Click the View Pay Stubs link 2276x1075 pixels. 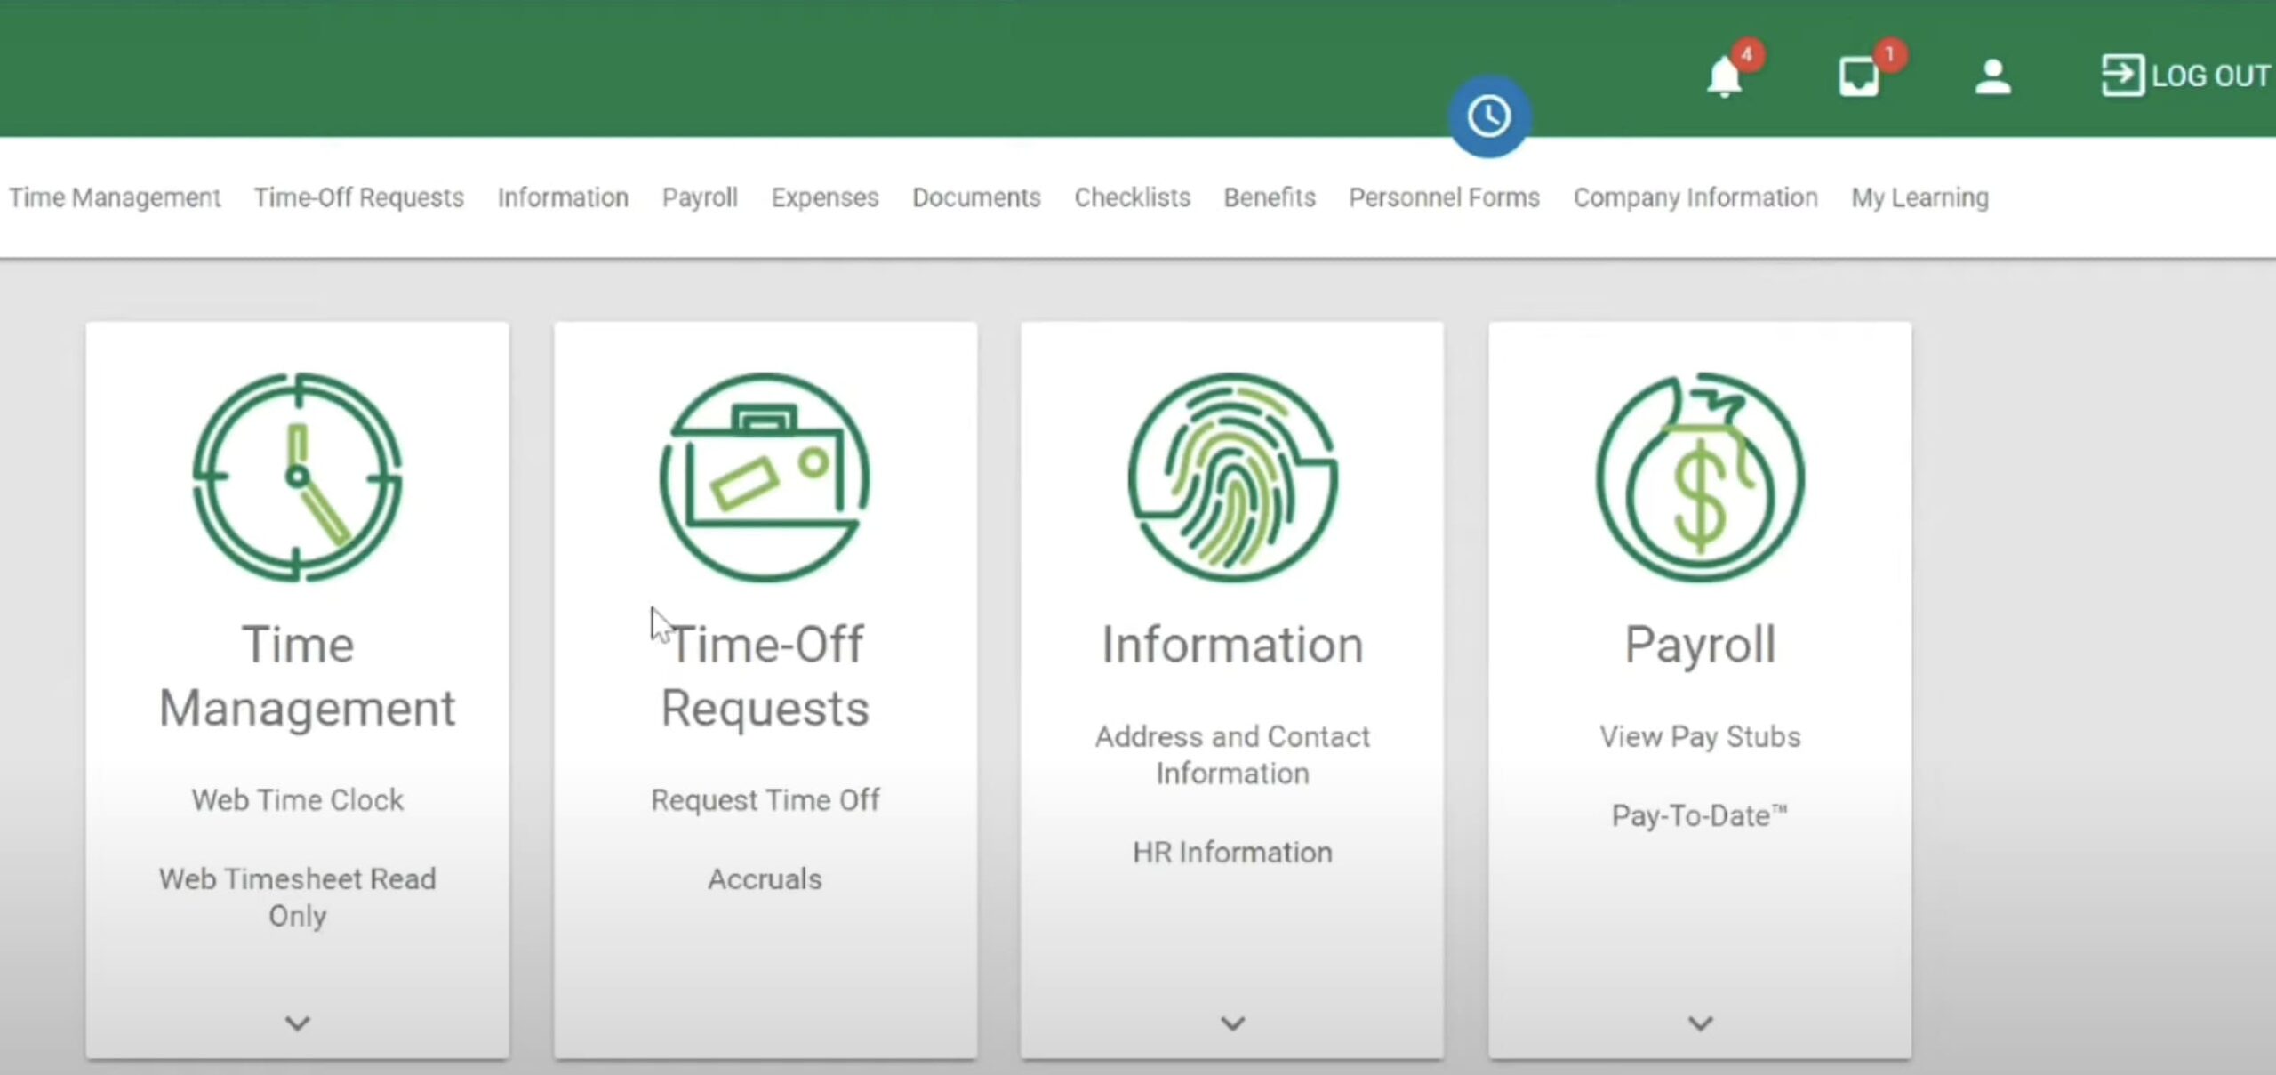[x=1700, y=737]
